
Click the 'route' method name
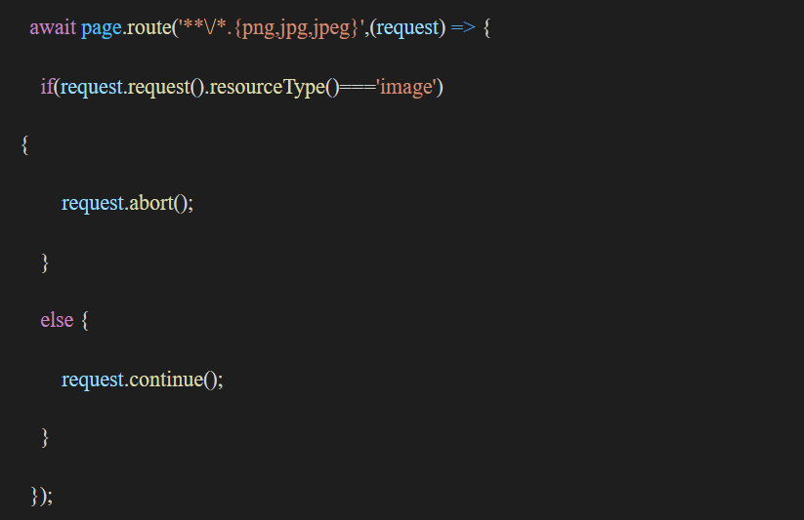point(146,27)
